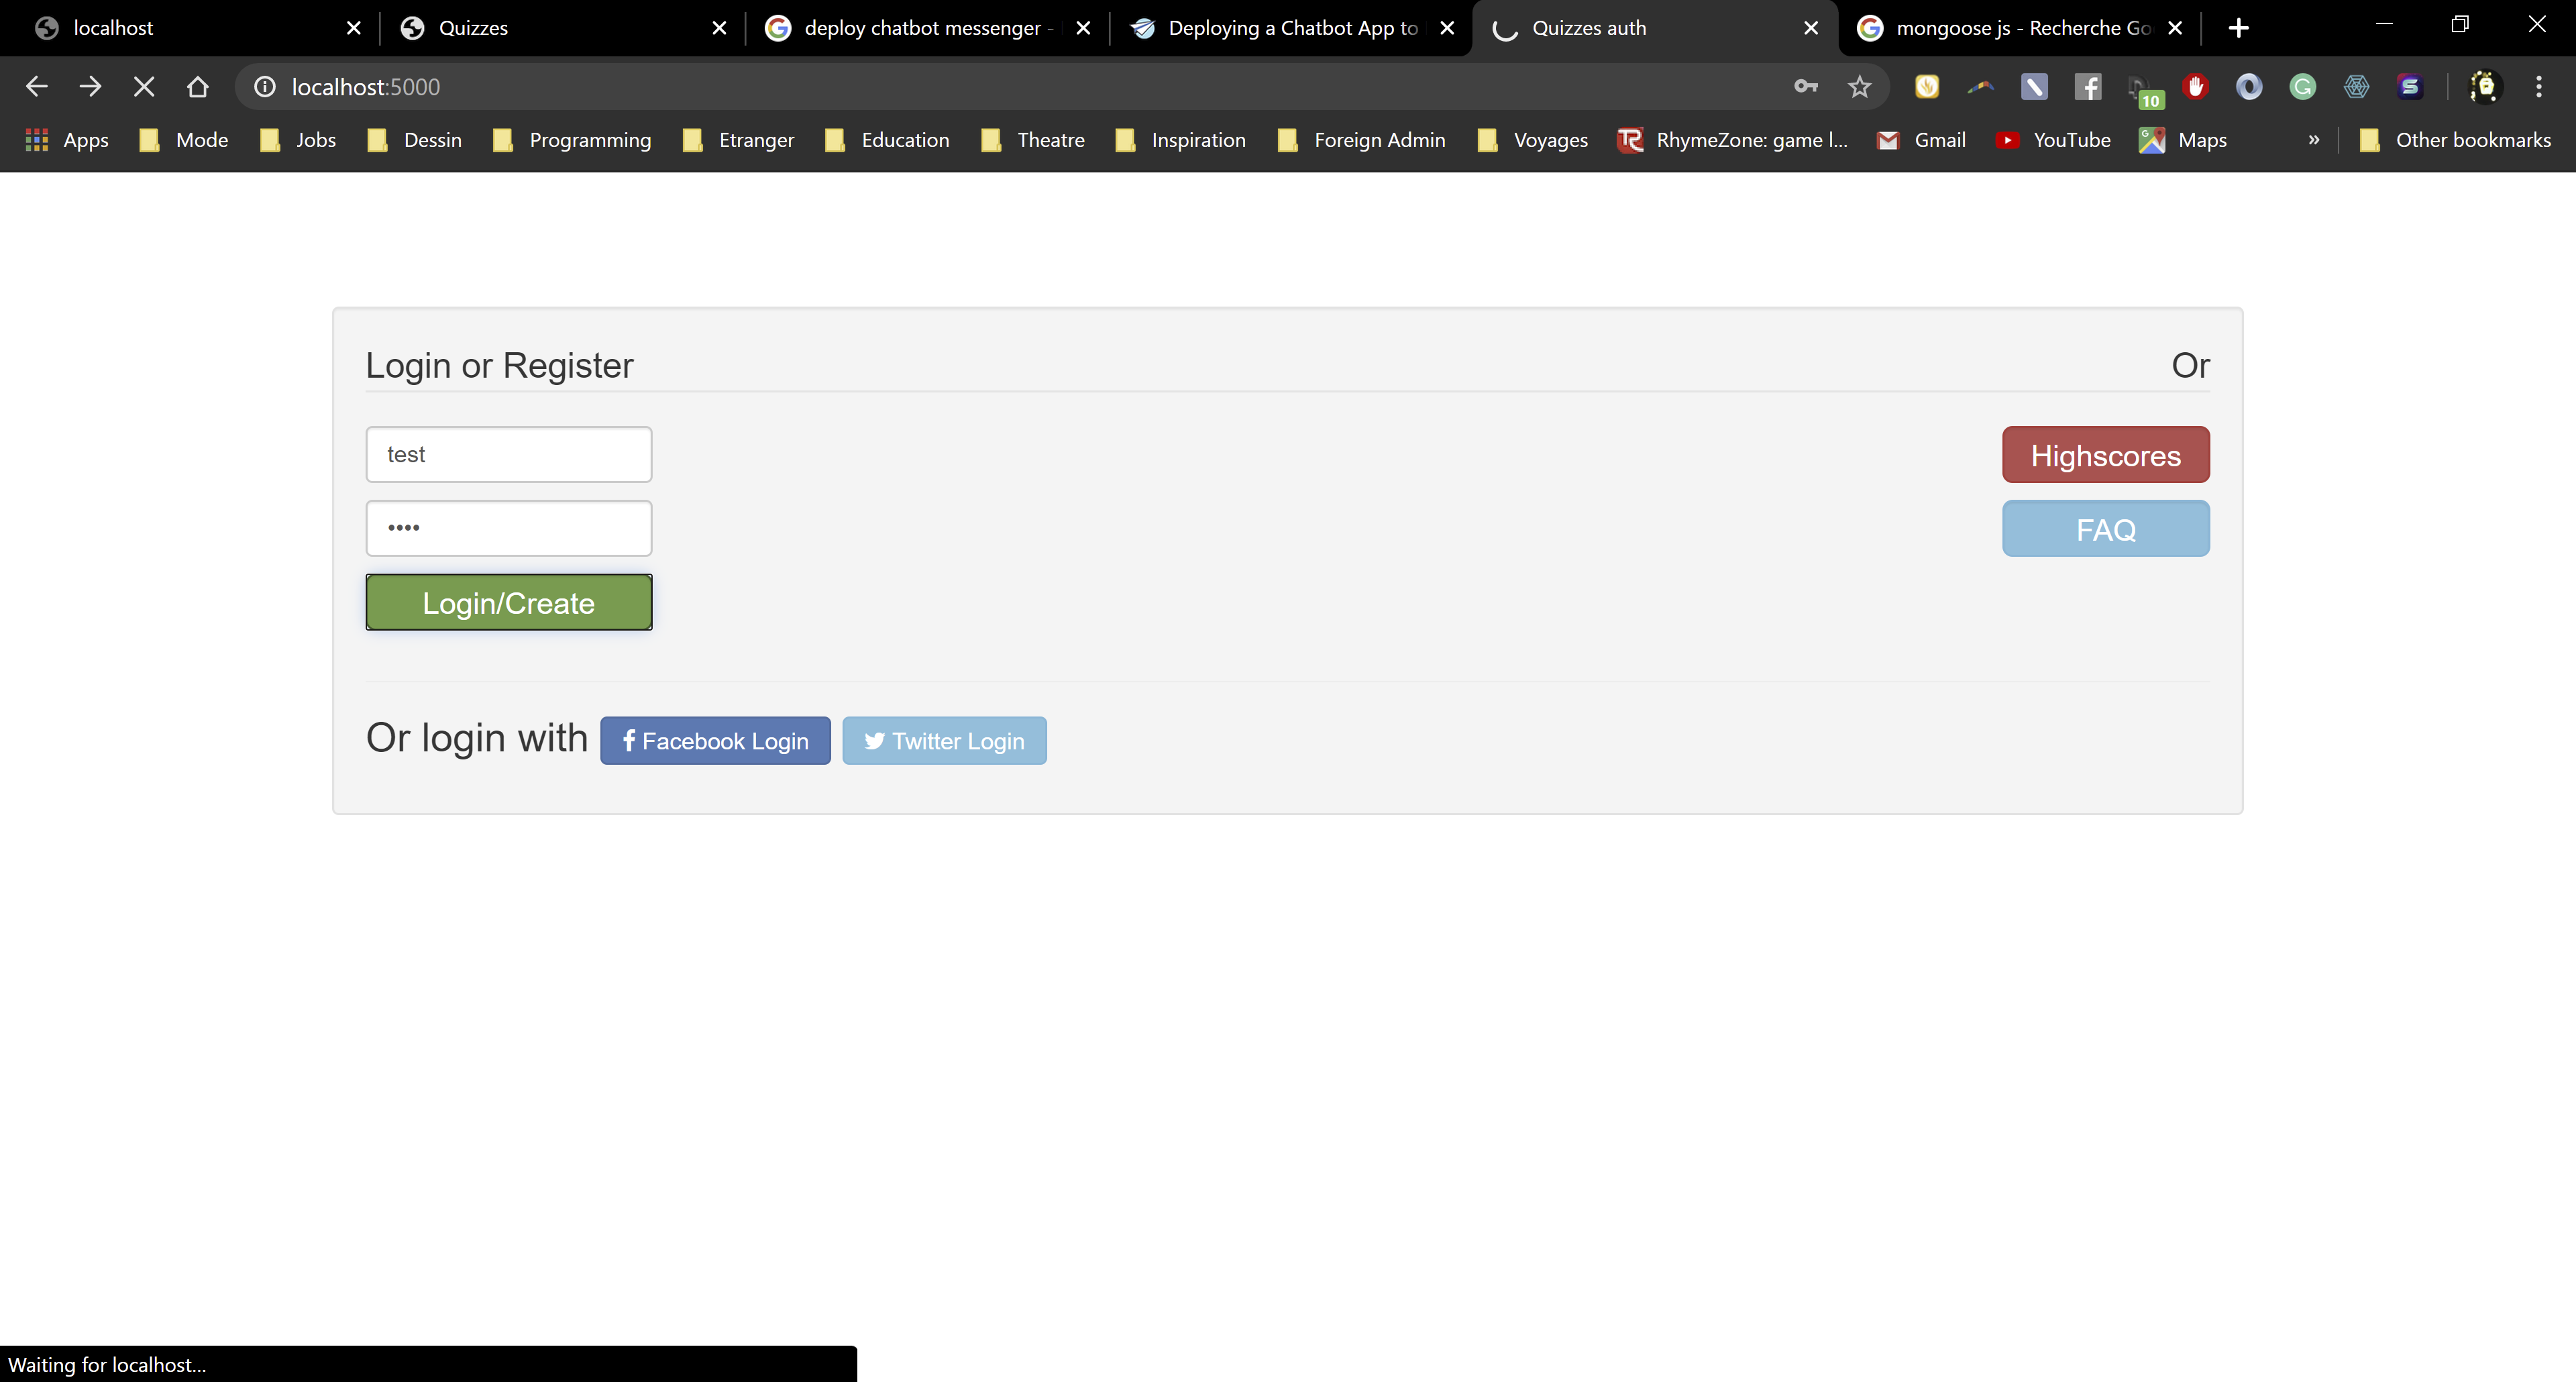Open the Education bookmarks folder

tap(887, 140)
